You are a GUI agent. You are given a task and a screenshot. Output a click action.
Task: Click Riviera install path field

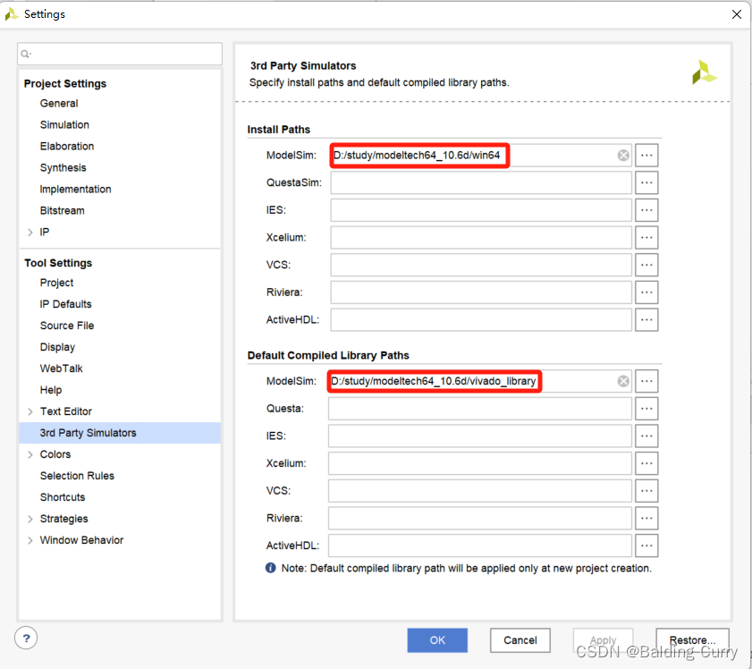[481, 292]
